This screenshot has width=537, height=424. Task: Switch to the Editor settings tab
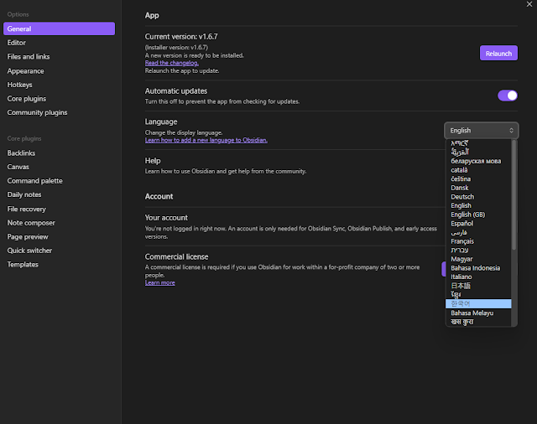pyautogui.click(x=17, y=42)
